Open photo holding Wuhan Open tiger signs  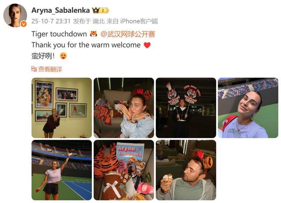186,108
